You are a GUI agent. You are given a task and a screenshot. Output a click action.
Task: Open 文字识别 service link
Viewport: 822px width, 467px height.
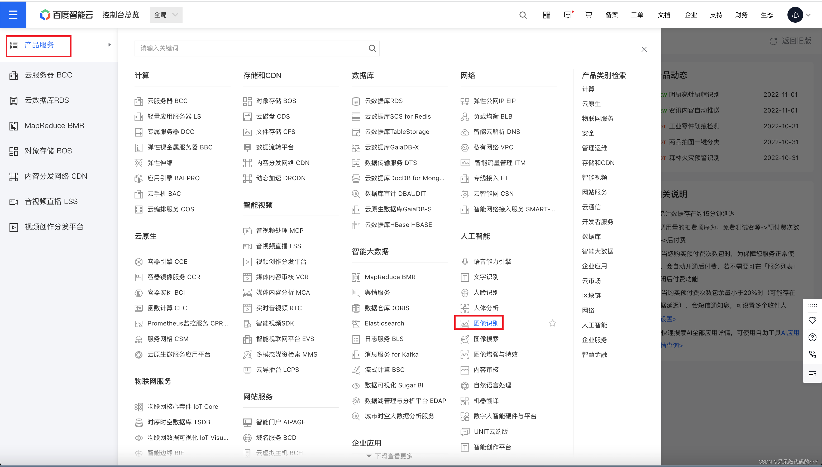pyautogui.click(x=486, y=277)
